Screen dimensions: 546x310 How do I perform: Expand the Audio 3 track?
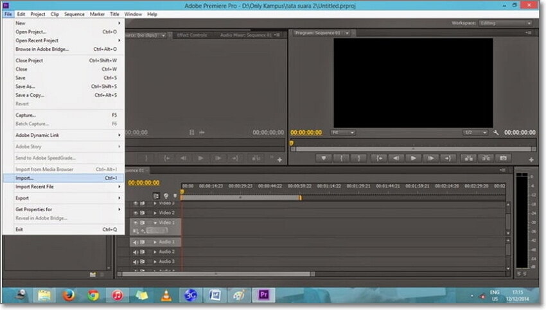click(155, 262)
